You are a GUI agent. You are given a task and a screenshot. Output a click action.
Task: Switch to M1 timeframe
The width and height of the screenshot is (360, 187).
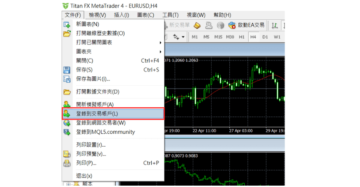(x=195, y=37)
